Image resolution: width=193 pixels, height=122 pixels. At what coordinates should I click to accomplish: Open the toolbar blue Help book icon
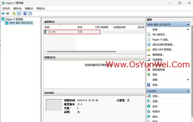tap(25, 13)
